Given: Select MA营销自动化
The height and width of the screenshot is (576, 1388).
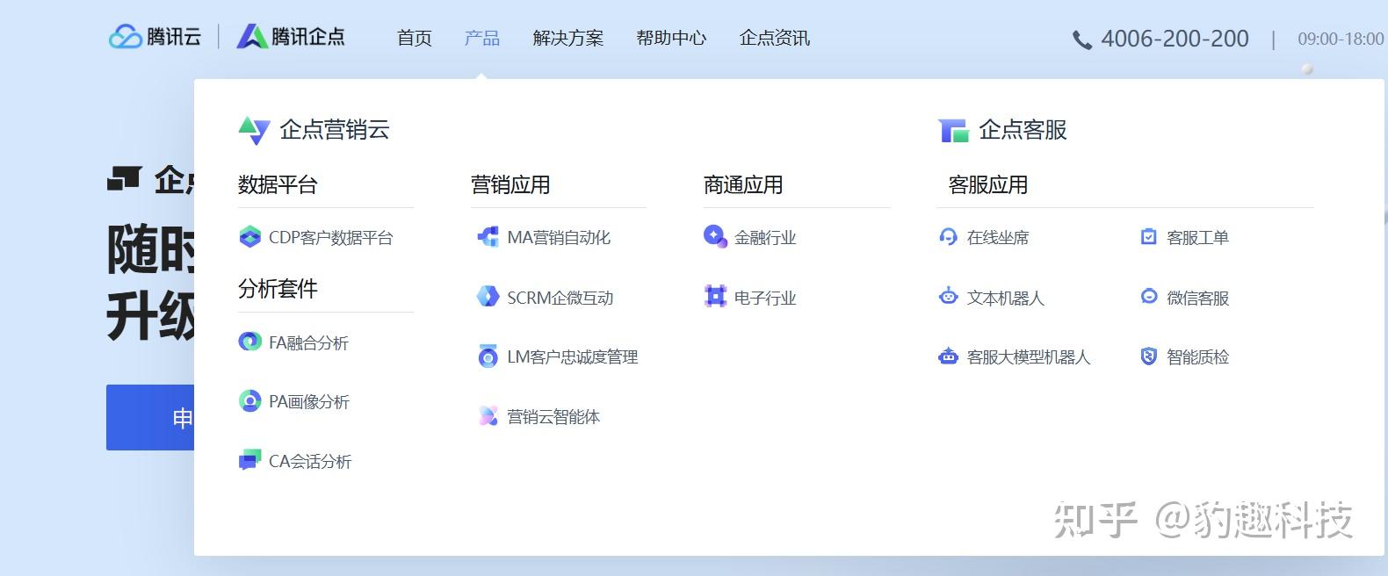Looking at the screenshot, I should [559, 238].
